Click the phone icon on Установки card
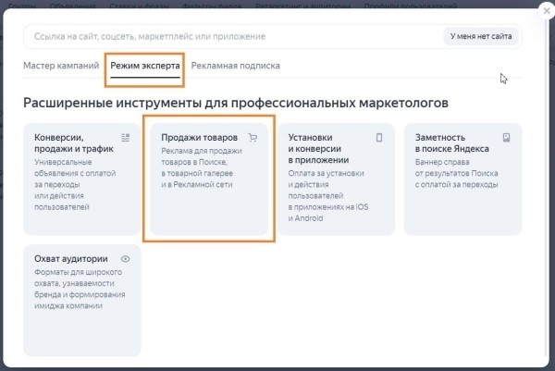 click(x=379, y=137)
